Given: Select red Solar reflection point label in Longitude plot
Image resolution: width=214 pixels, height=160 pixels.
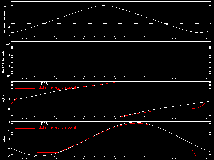Looking at the screenshot, I should point(58,87).
